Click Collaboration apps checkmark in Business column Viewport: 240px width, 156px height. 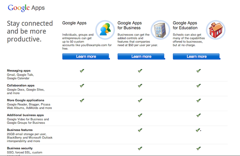[x=140, y=86]
